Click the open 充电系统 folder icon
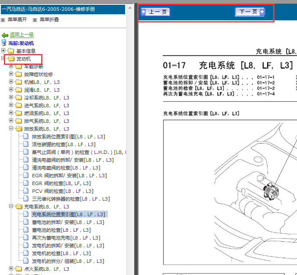Viewport: 297px width, 275px height. coord(19,207)
